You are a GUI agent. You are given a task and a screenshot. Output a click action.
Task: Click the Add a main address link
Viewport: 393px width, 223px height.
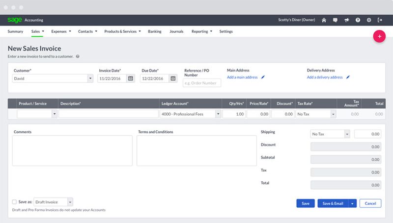[242, 77]
